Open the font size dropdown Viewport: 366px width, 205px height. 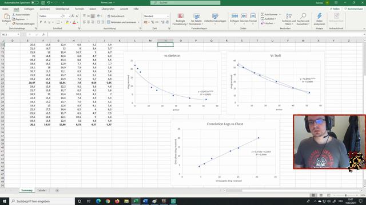[69, 16]
